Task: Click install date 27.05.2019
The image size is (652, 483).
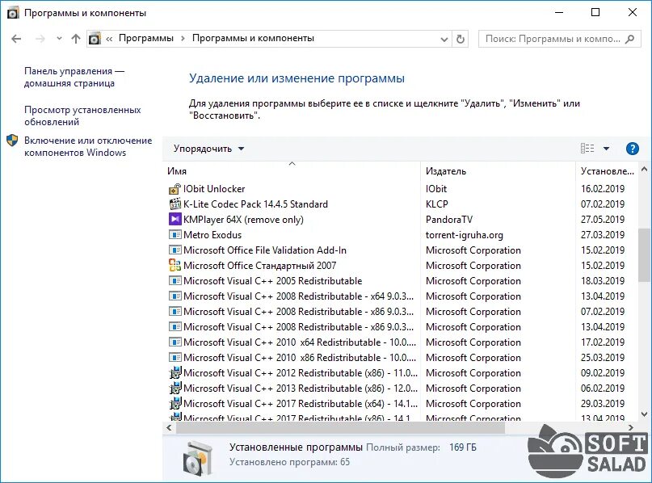Action: [x=603, y=220]
